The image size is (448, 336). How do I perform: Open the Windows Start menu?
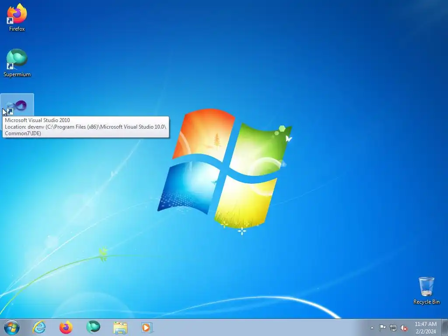pyautogui.click(x=12, y=327)
